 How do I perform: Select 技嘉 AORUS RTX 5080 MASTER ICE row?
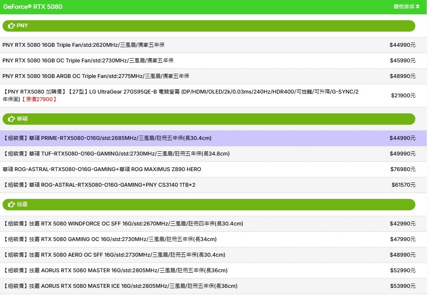pyautogui.click(x=213, y=286)
